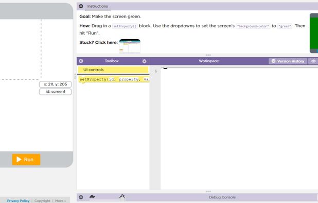This screenshot has height=203, width=318.
Task: Open Version History
Action: click(288, 61)
